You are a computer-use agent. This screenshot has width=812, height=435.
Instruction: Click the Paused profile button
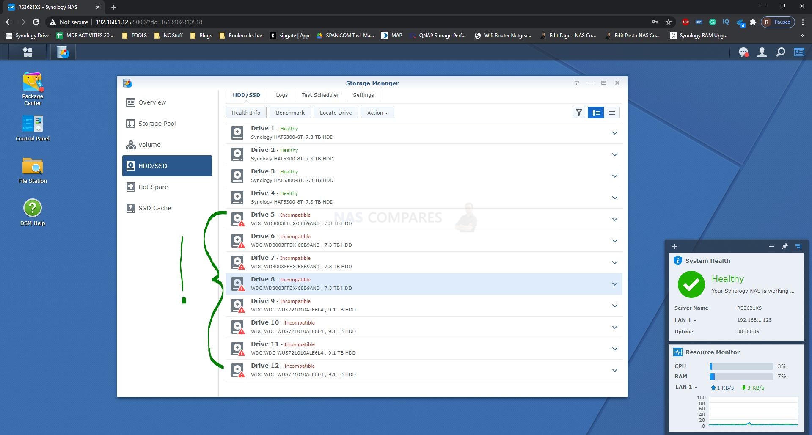(778, 22)
